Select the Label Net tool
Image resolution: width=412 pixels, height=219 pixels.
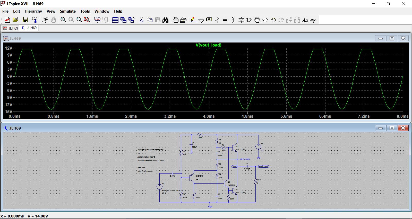click(x=209, y=20)
